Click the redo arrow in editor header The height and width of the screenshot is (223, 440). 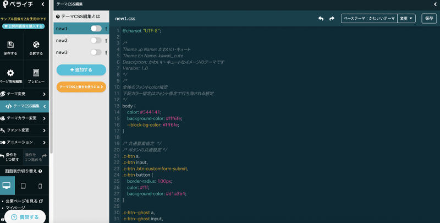point(332,18)
